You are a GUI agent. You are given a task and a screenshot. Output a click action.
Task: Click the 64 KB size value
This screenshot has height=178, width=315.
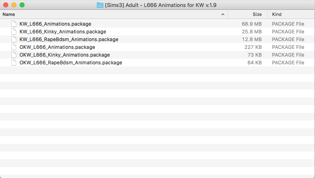pyautogui.click(x=255, y=63)
